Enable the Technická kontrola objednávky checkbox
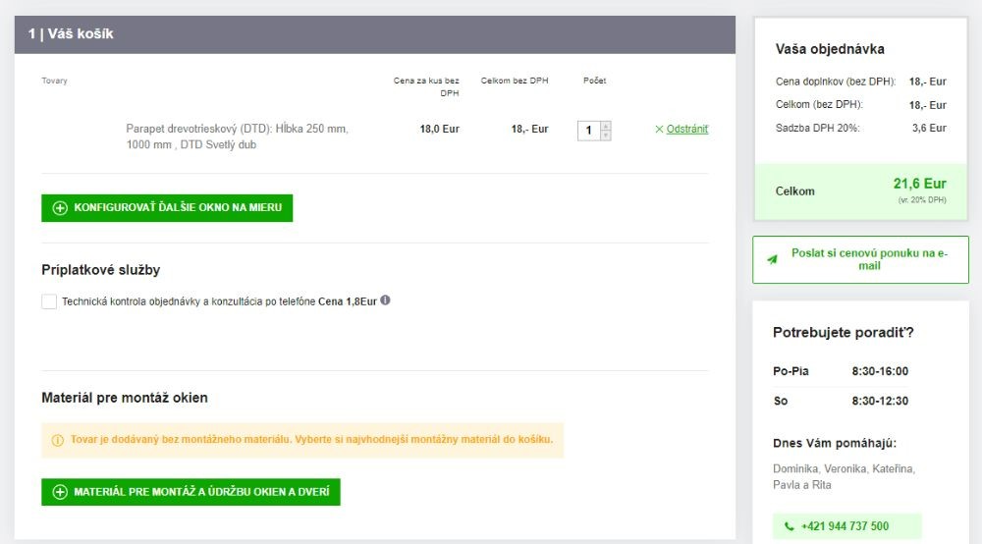The width and height of the screenshot is (982, 544). click(x=49, y=301)
